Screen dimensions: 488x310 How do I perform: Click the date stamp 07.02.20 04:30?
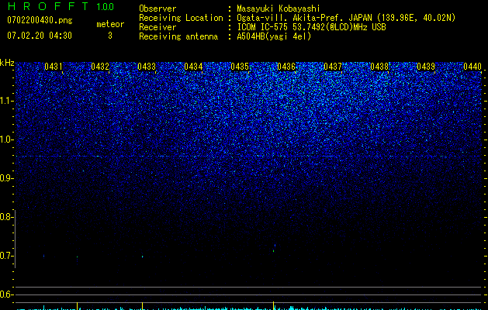40,36
